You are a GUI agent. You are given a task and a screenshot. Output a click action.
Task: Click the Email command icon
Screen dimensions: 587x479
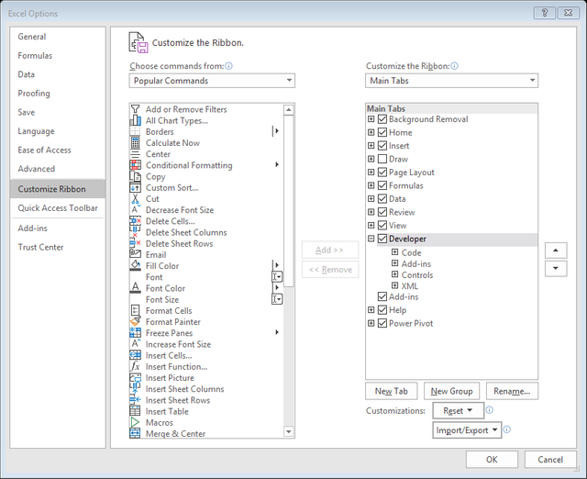135,255
